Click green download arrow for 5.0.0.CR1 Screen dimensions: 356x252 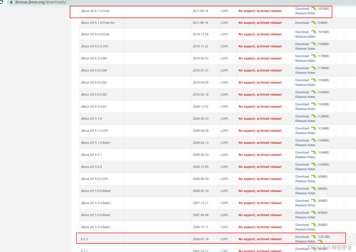313,177
